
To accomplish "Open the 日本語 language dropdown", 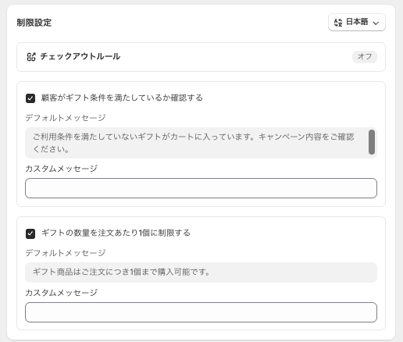I will click(357, 23).
